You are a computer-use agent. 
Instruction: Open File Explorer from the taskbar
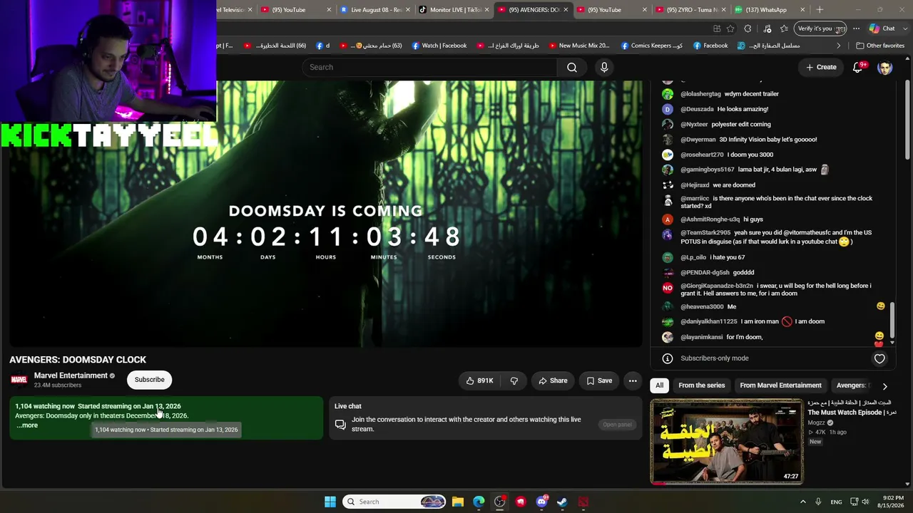click(x=458, y=502)
